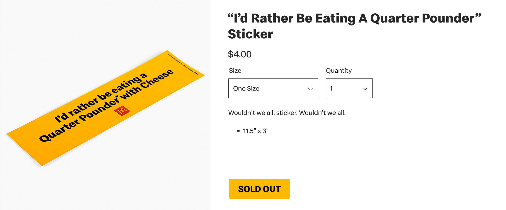Viewport: 506px width, 210px height.
Task: Click the yellow sticker product image
Action: [x=105, y=108]
